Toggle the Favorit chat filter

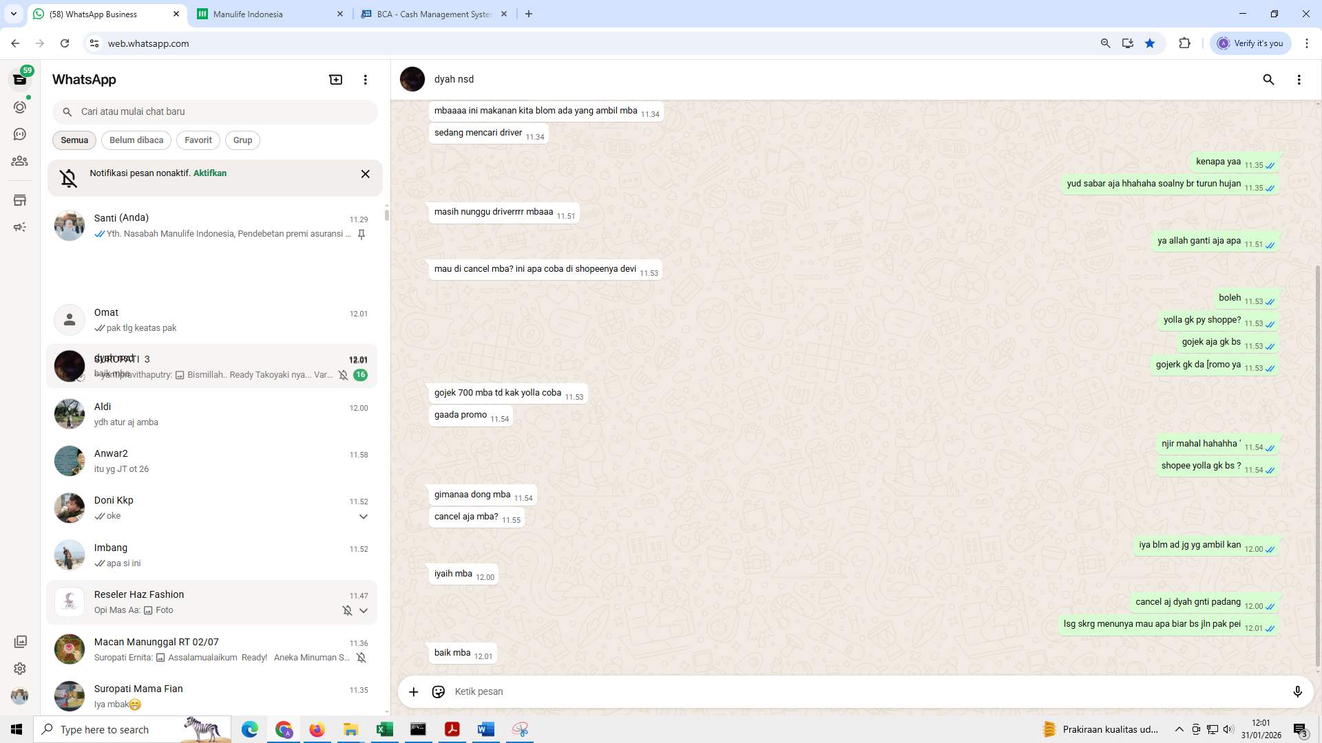click(198, 140)
